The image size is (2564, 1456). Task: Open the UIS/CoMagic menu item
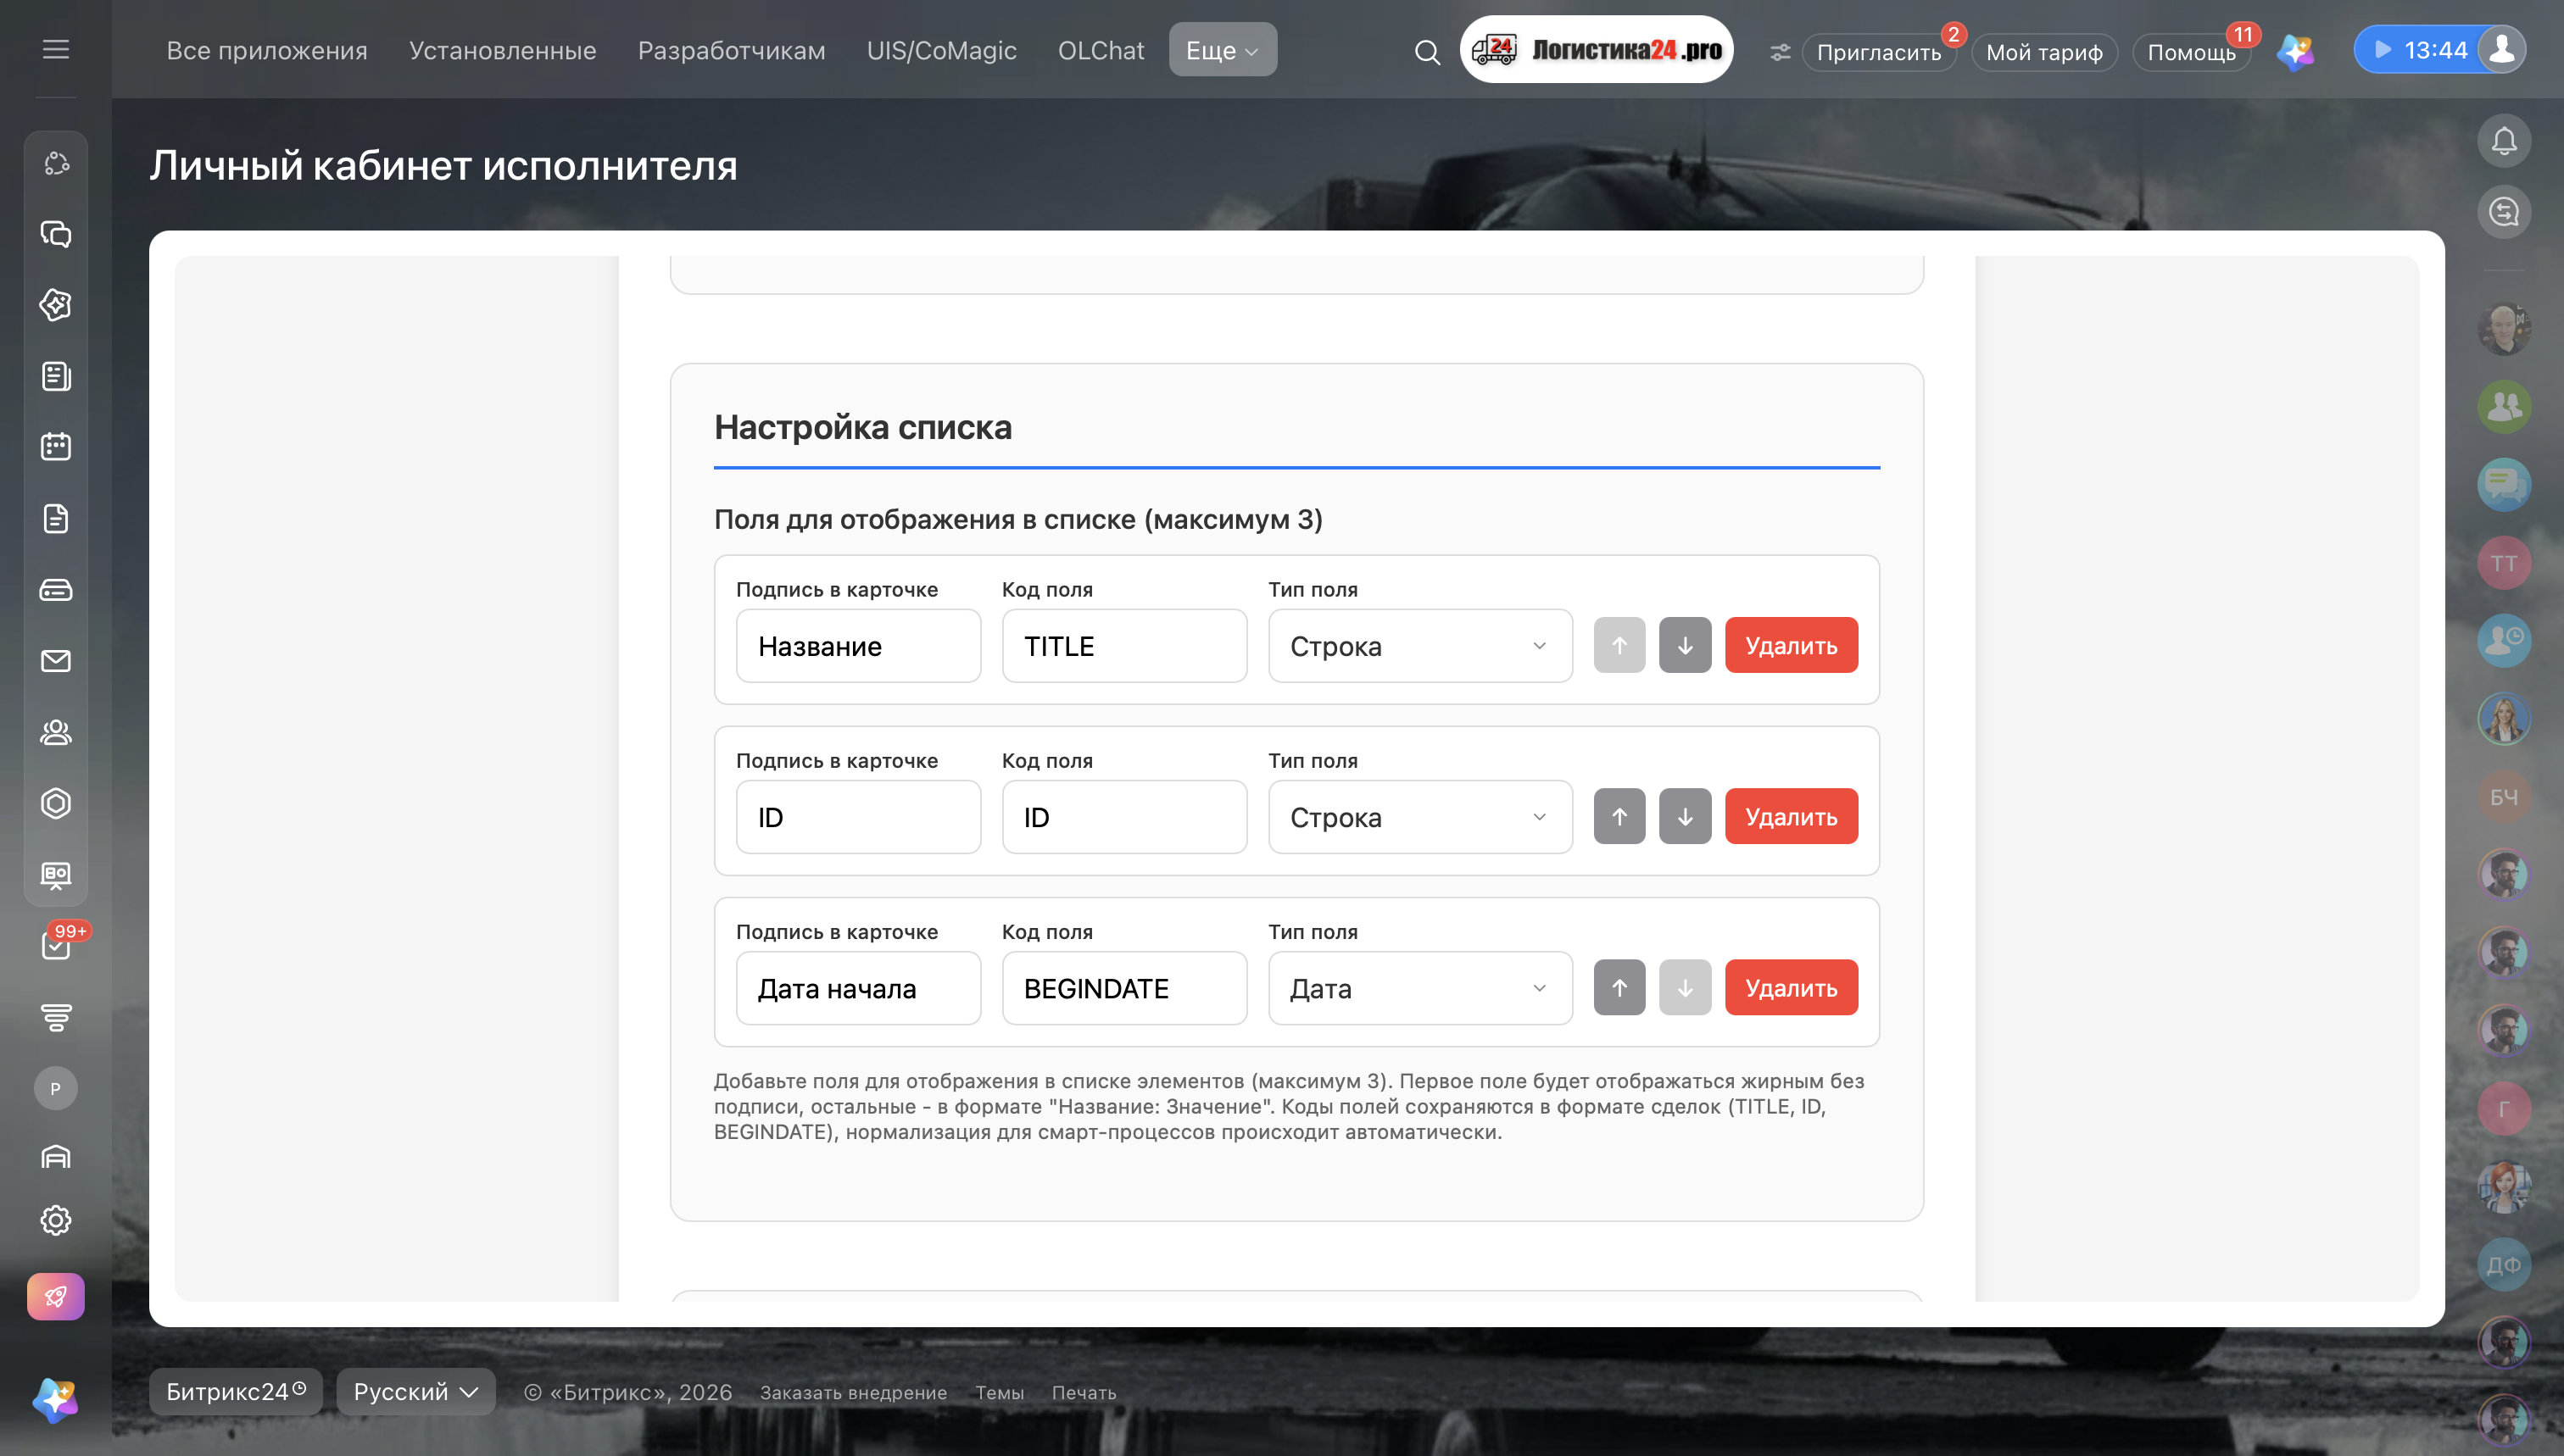(941, 50)
